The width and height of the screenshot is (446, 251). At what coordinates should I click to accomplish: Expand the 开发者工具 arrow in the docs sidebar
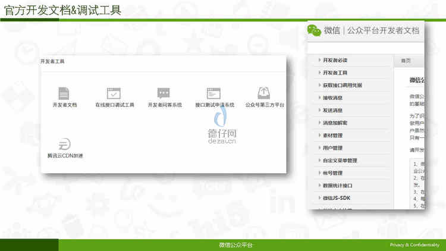319,73
